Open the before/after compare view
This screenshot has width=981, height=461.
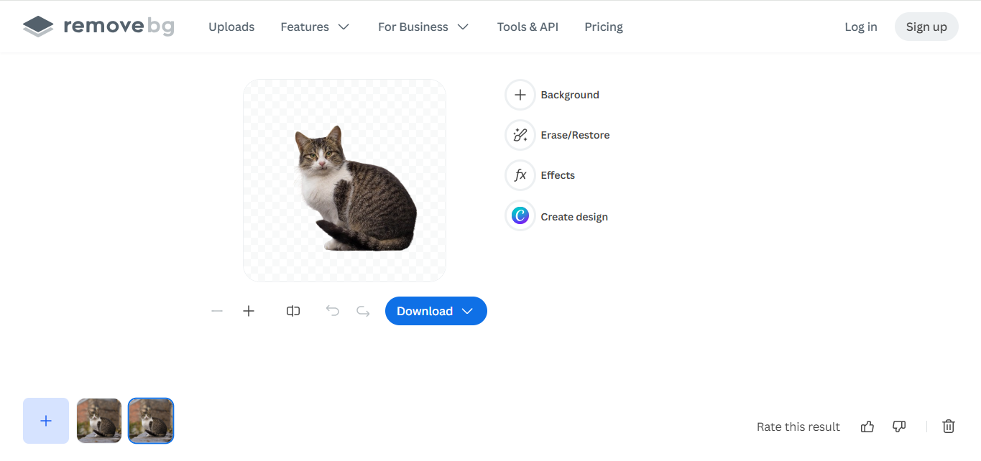(293, 311)
